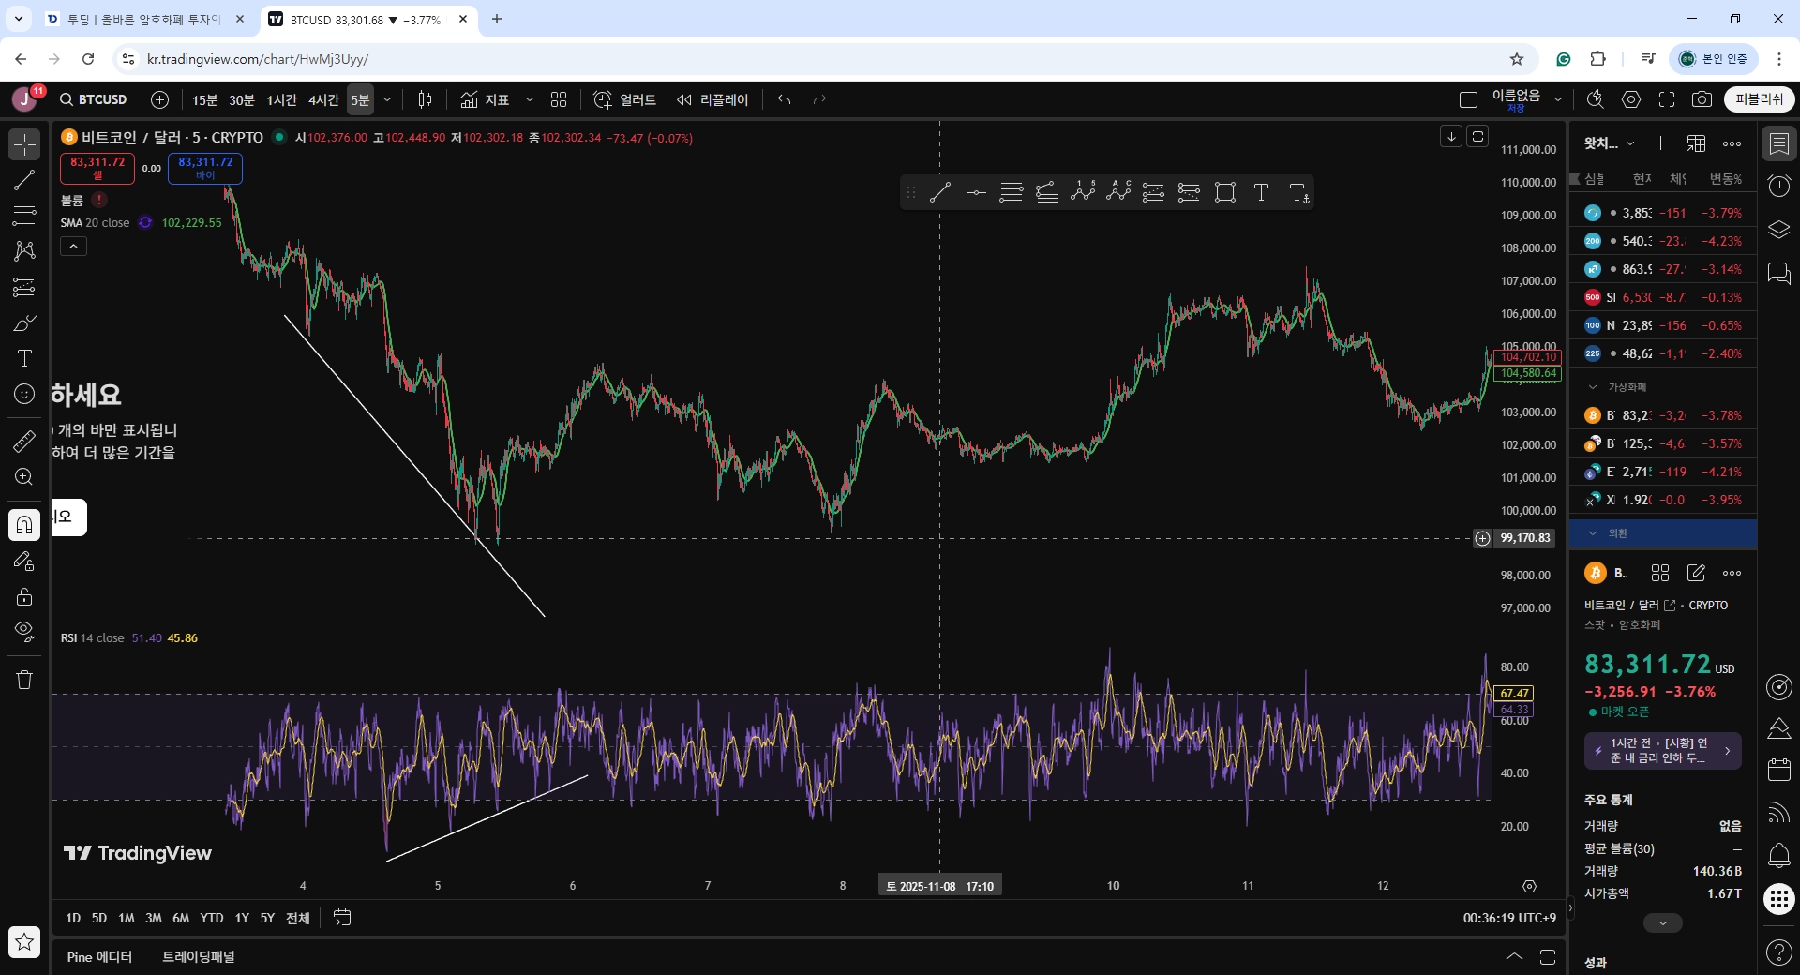The image size is (1800, 975).
Task: Open the BTCUSD symbol search
Action: click(x=93, y=99)
